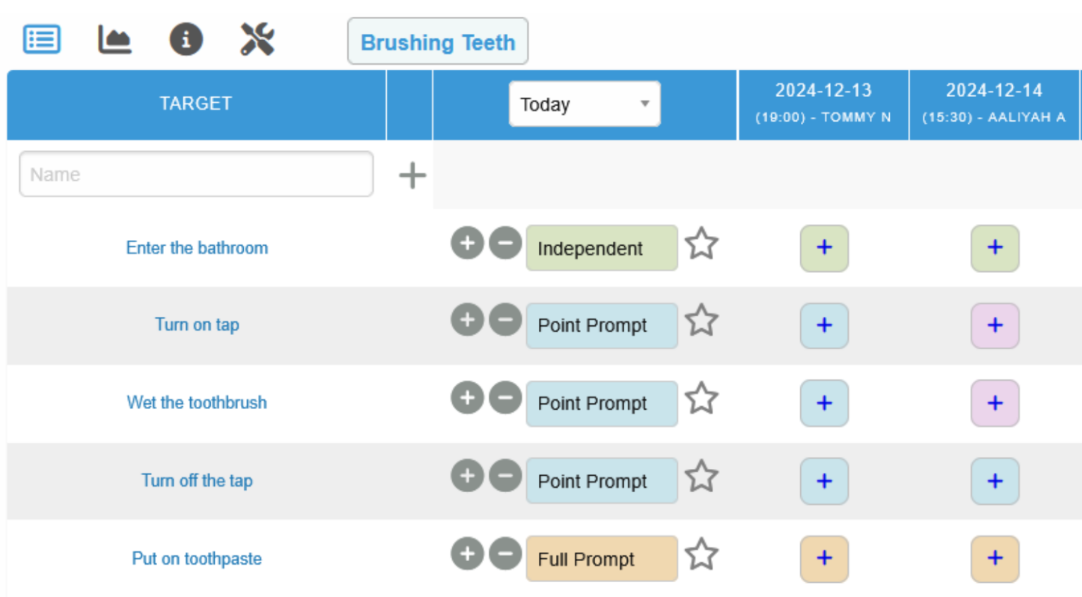Click the Name input field
This screenshot has height=597, width=1082.
[196, 174]
